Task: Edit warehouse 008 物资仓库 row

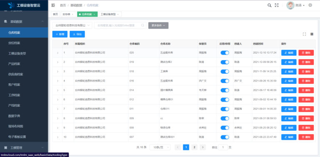Action: (x=289, y=127)
